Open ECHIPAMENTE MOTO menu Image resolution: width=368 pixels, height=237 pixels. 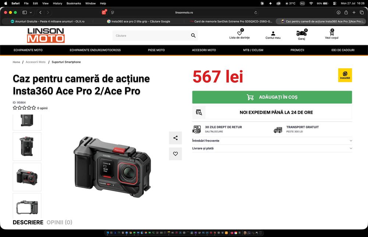pyautogui.click(x=28, y=50)
